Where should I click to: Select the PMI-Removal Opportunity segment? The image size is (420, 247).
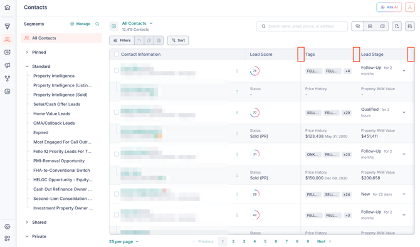(59, 161)
